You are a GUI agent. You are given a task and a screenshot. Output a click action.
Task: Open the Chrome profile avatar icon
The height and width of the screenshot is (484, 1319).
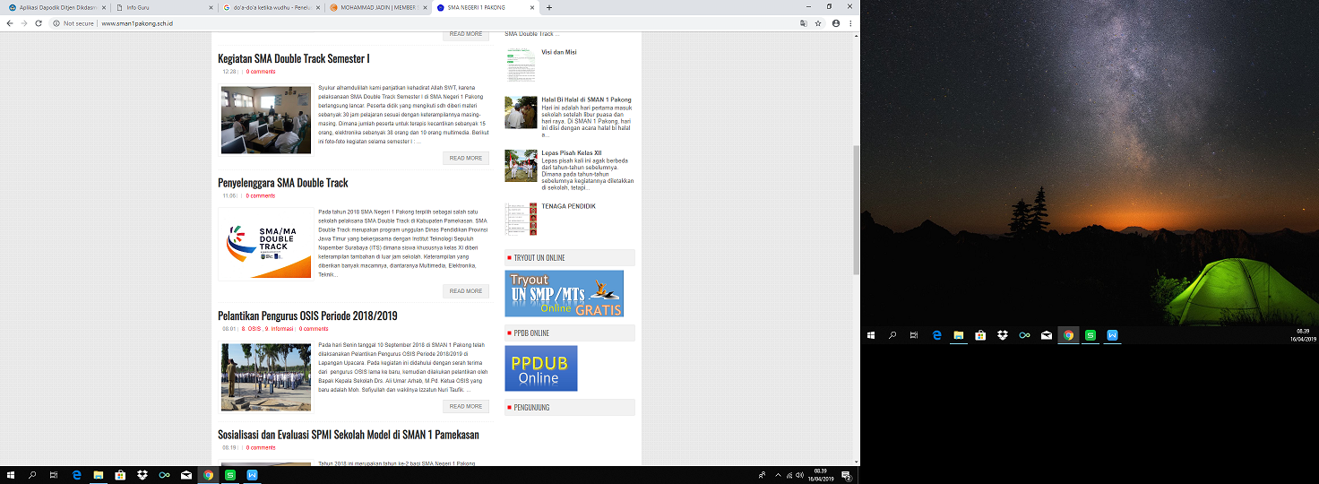point(836,23)
